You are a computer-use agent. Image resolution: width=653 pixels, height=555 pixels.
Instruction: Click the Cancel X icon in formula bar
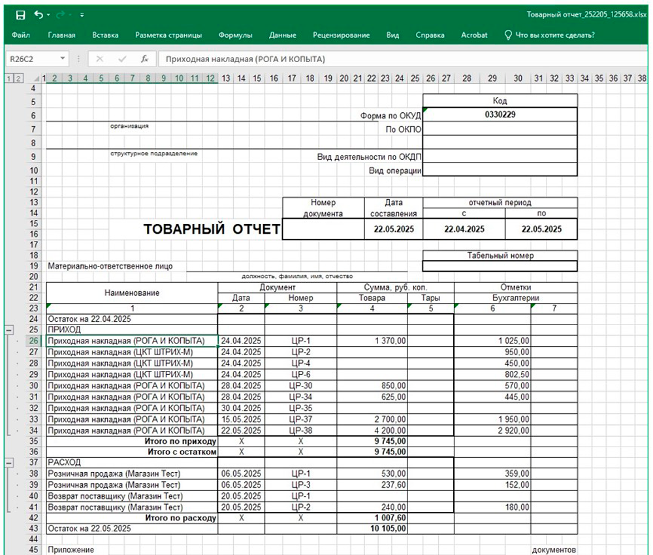[100, 59]
